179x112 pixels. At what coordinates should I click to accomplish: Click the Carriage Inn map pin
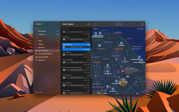(113, 89)
